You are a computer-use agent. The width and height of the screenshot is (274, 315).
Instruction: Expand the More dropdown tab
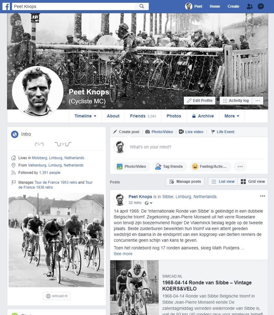click(x=232, y=116)
